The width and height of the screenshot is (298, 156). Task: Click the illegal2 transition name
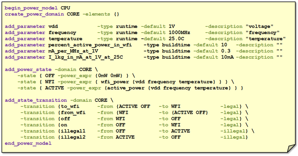tap(73, 137)
